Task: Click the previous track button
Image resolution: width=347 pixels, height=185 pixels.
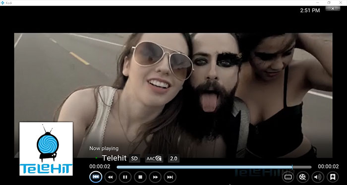Action: pyautogui.click(x=96, y=177)
